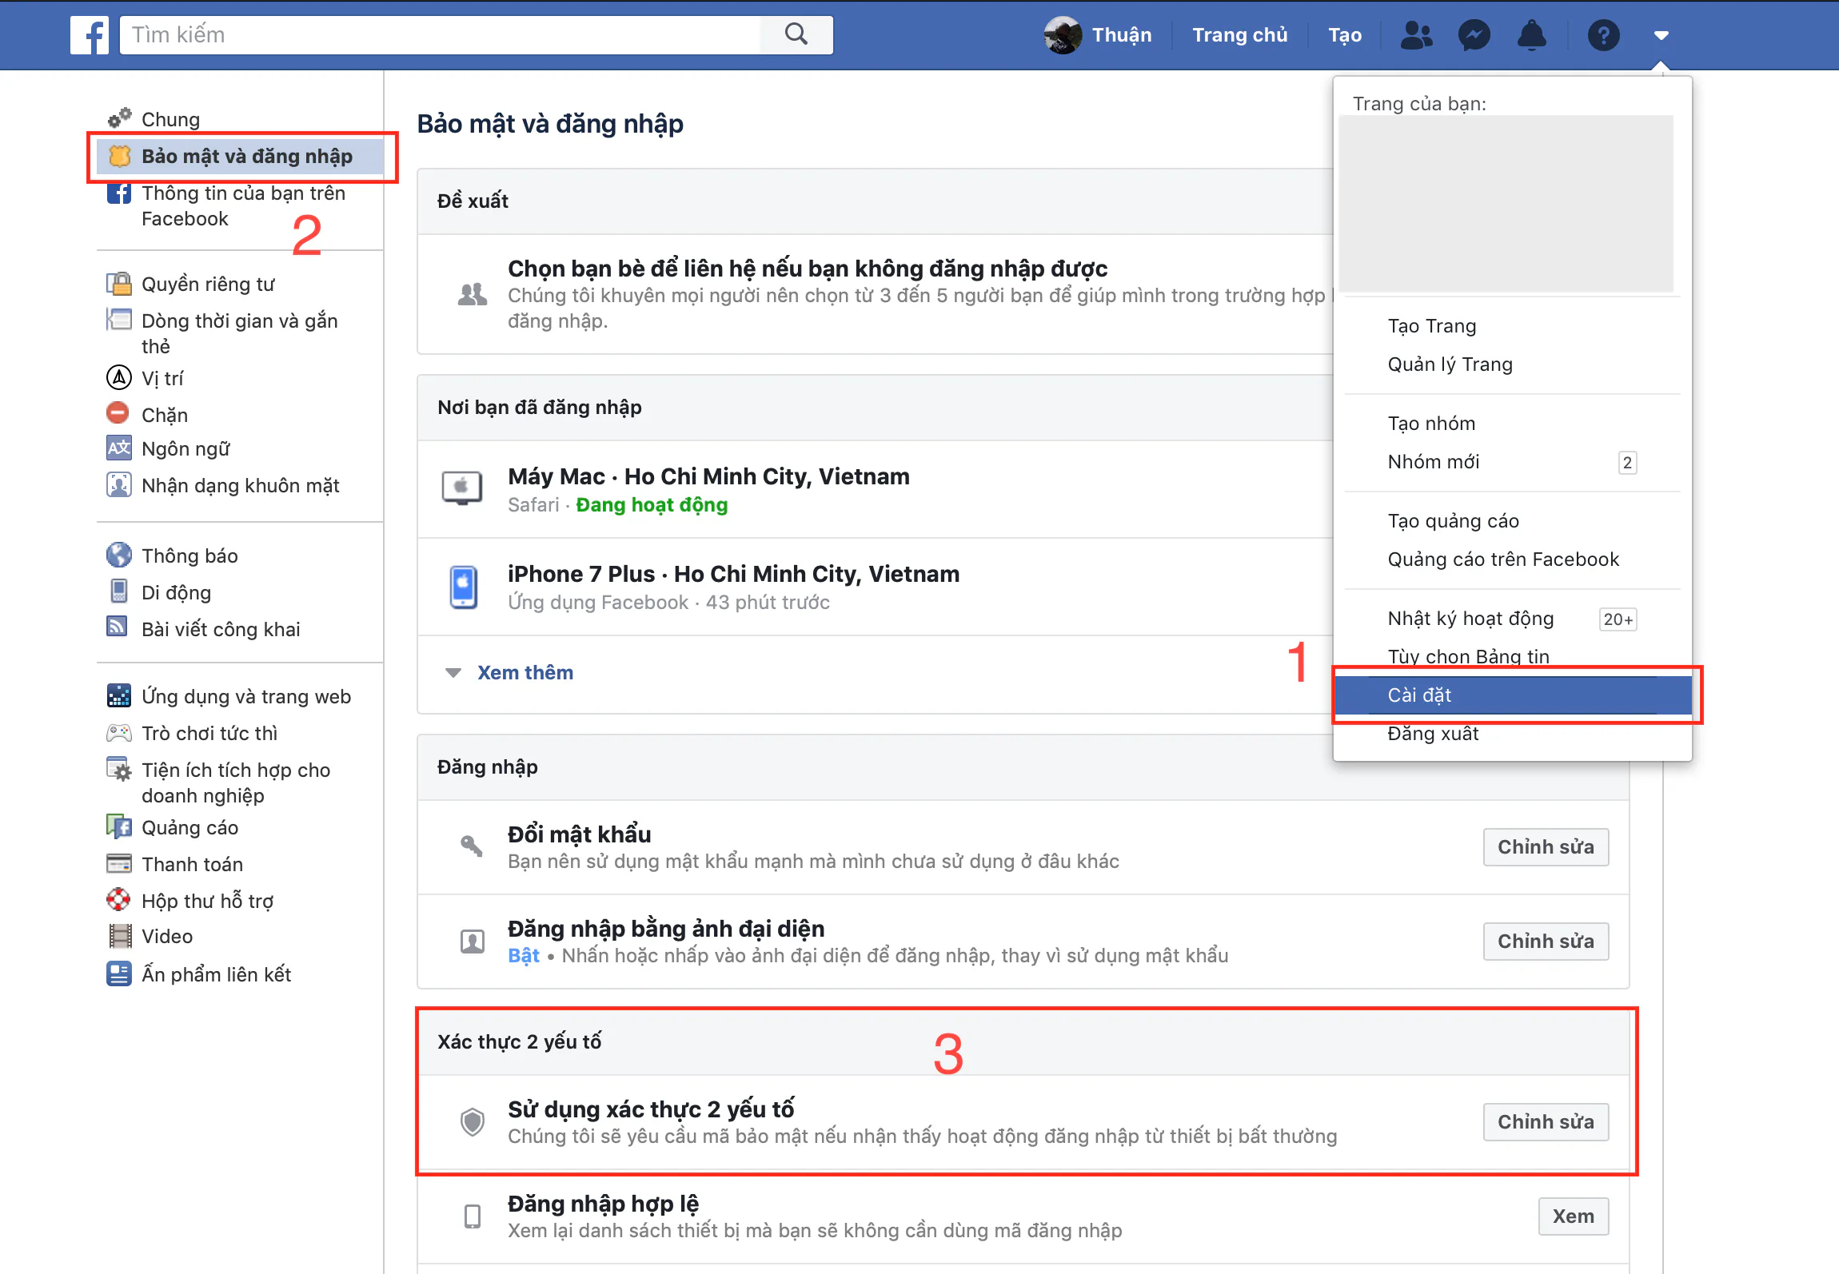Select Quản lý Trang menu item

click(1450, 364)
